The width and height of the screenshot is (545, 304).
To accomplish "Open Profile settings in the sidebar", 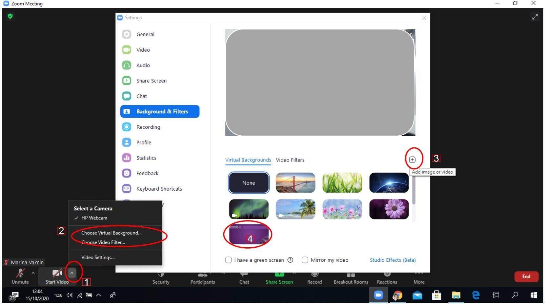I will [x=136, y=142].
